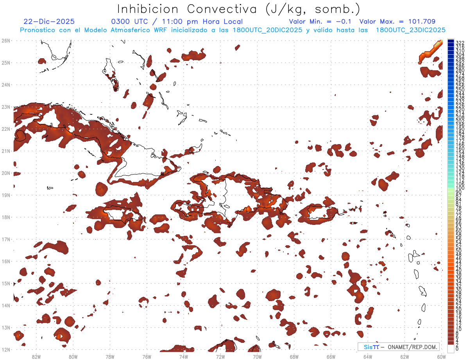Screen dimensions: 469x362
Task: Click the 76W longitude axis label
Action: coord(147,357)
